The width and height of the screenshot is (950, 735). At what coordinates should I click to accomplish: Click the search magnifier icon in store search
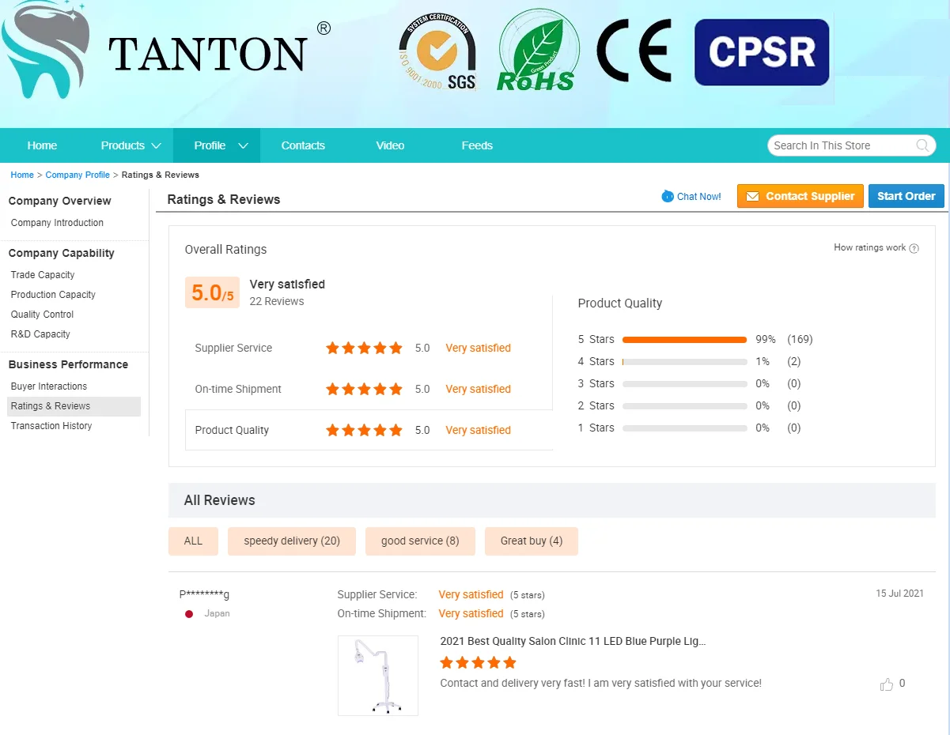coord(922,145)
